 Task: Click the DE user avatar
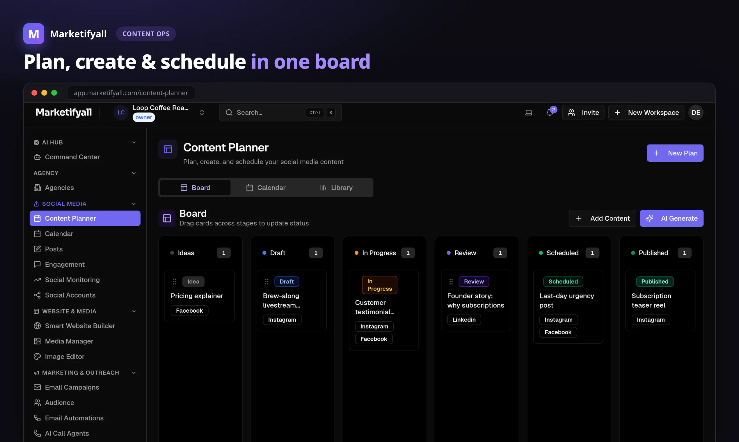tap(695, 113)
